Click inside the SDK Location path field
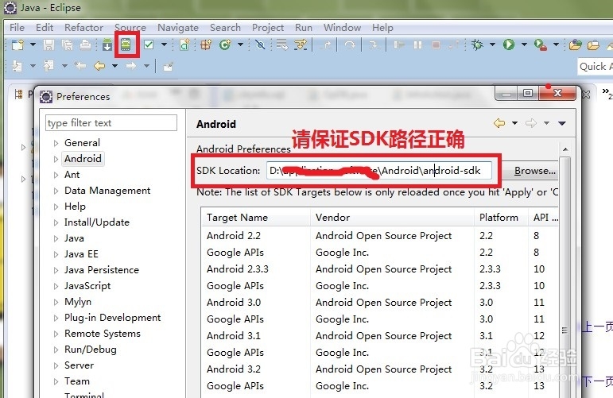 click(x=379, y=171)
